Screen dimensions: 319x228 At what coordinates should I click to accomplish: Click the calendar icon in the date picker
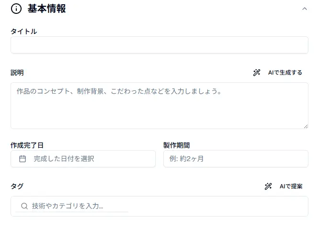click(23, 159)
